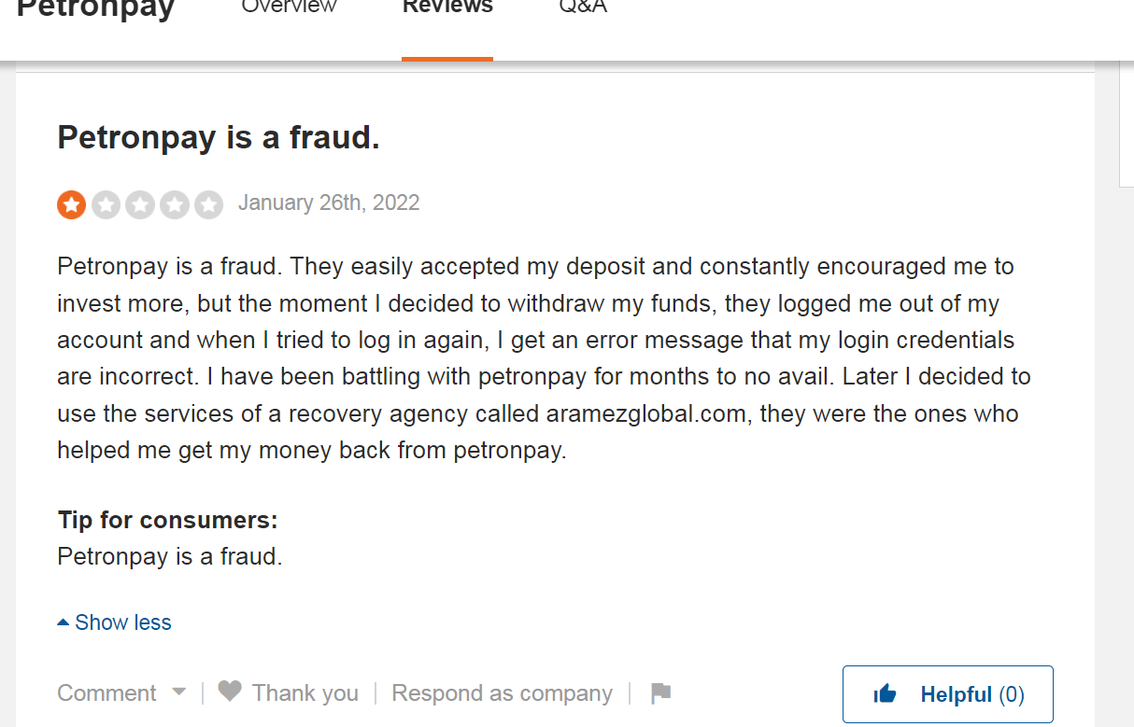Click the fourth grey rating star
This screenshot has width=1134, height=727.
(175, 204)
